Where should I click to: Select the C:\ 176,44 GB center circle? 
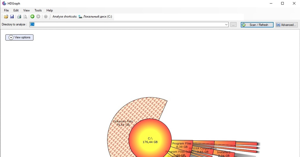(150, 140)
